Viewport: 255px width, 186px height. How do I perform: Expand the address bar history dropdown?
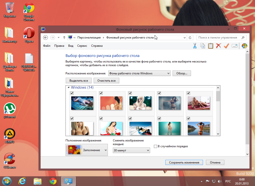coord(184,38)
